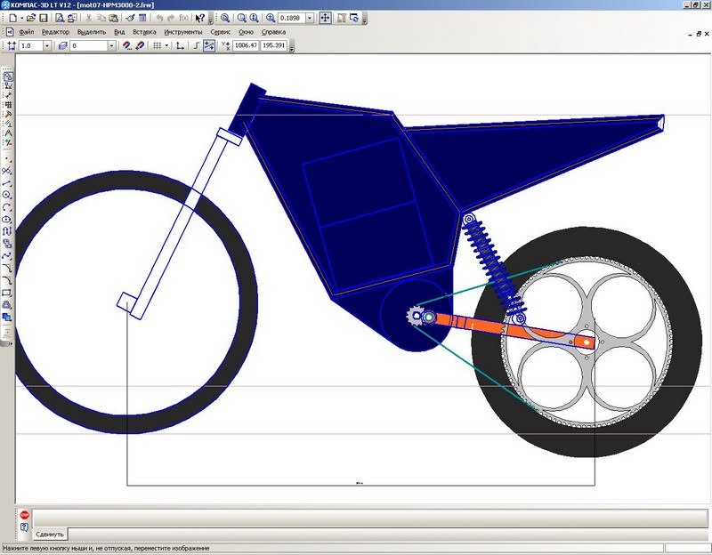Viewport: 712px width, 555px height.
Task: Select the rectangle tool in left sidebar
Action: (7, 293)
